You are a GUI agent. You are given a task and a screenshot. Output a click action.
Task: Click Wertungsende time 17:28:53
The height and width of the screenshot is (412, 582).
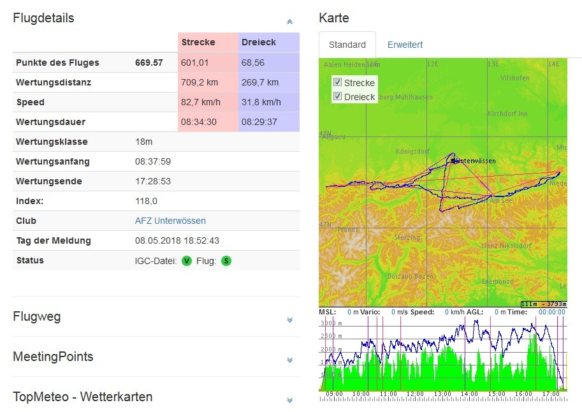tap(153, 181)
